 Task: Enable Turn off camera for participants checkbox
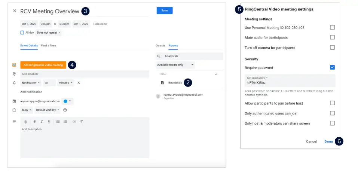(x=333, y=48)
